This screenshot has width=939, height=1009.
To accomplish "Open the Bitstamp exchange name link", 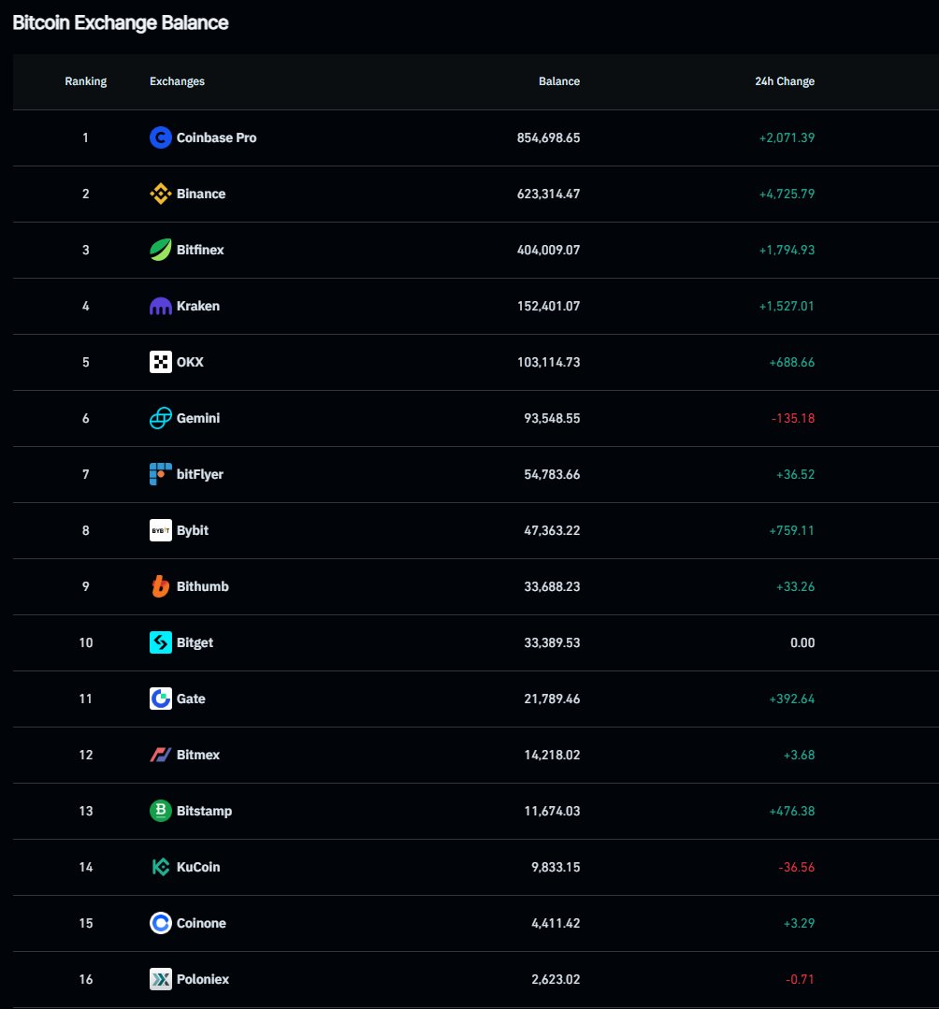I will (x=204, y=811).
